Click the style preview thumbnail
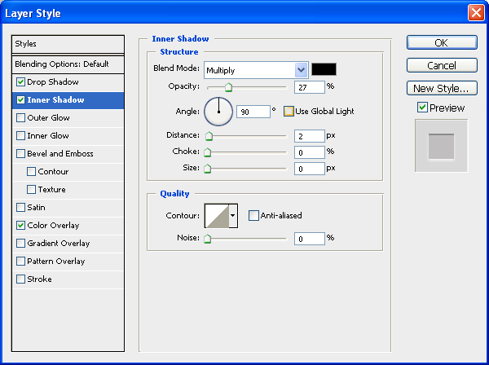Screen dimensions: 489x365 tap(441, 146)
